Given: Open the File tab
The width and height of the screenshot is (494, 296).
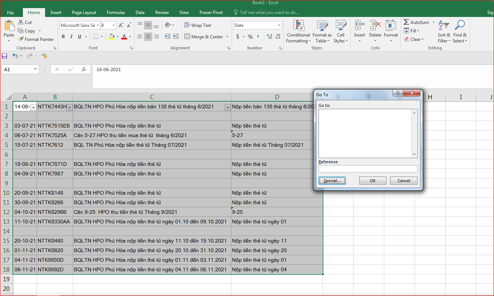Looking at the screenshot, I should [x=10, y=13].
